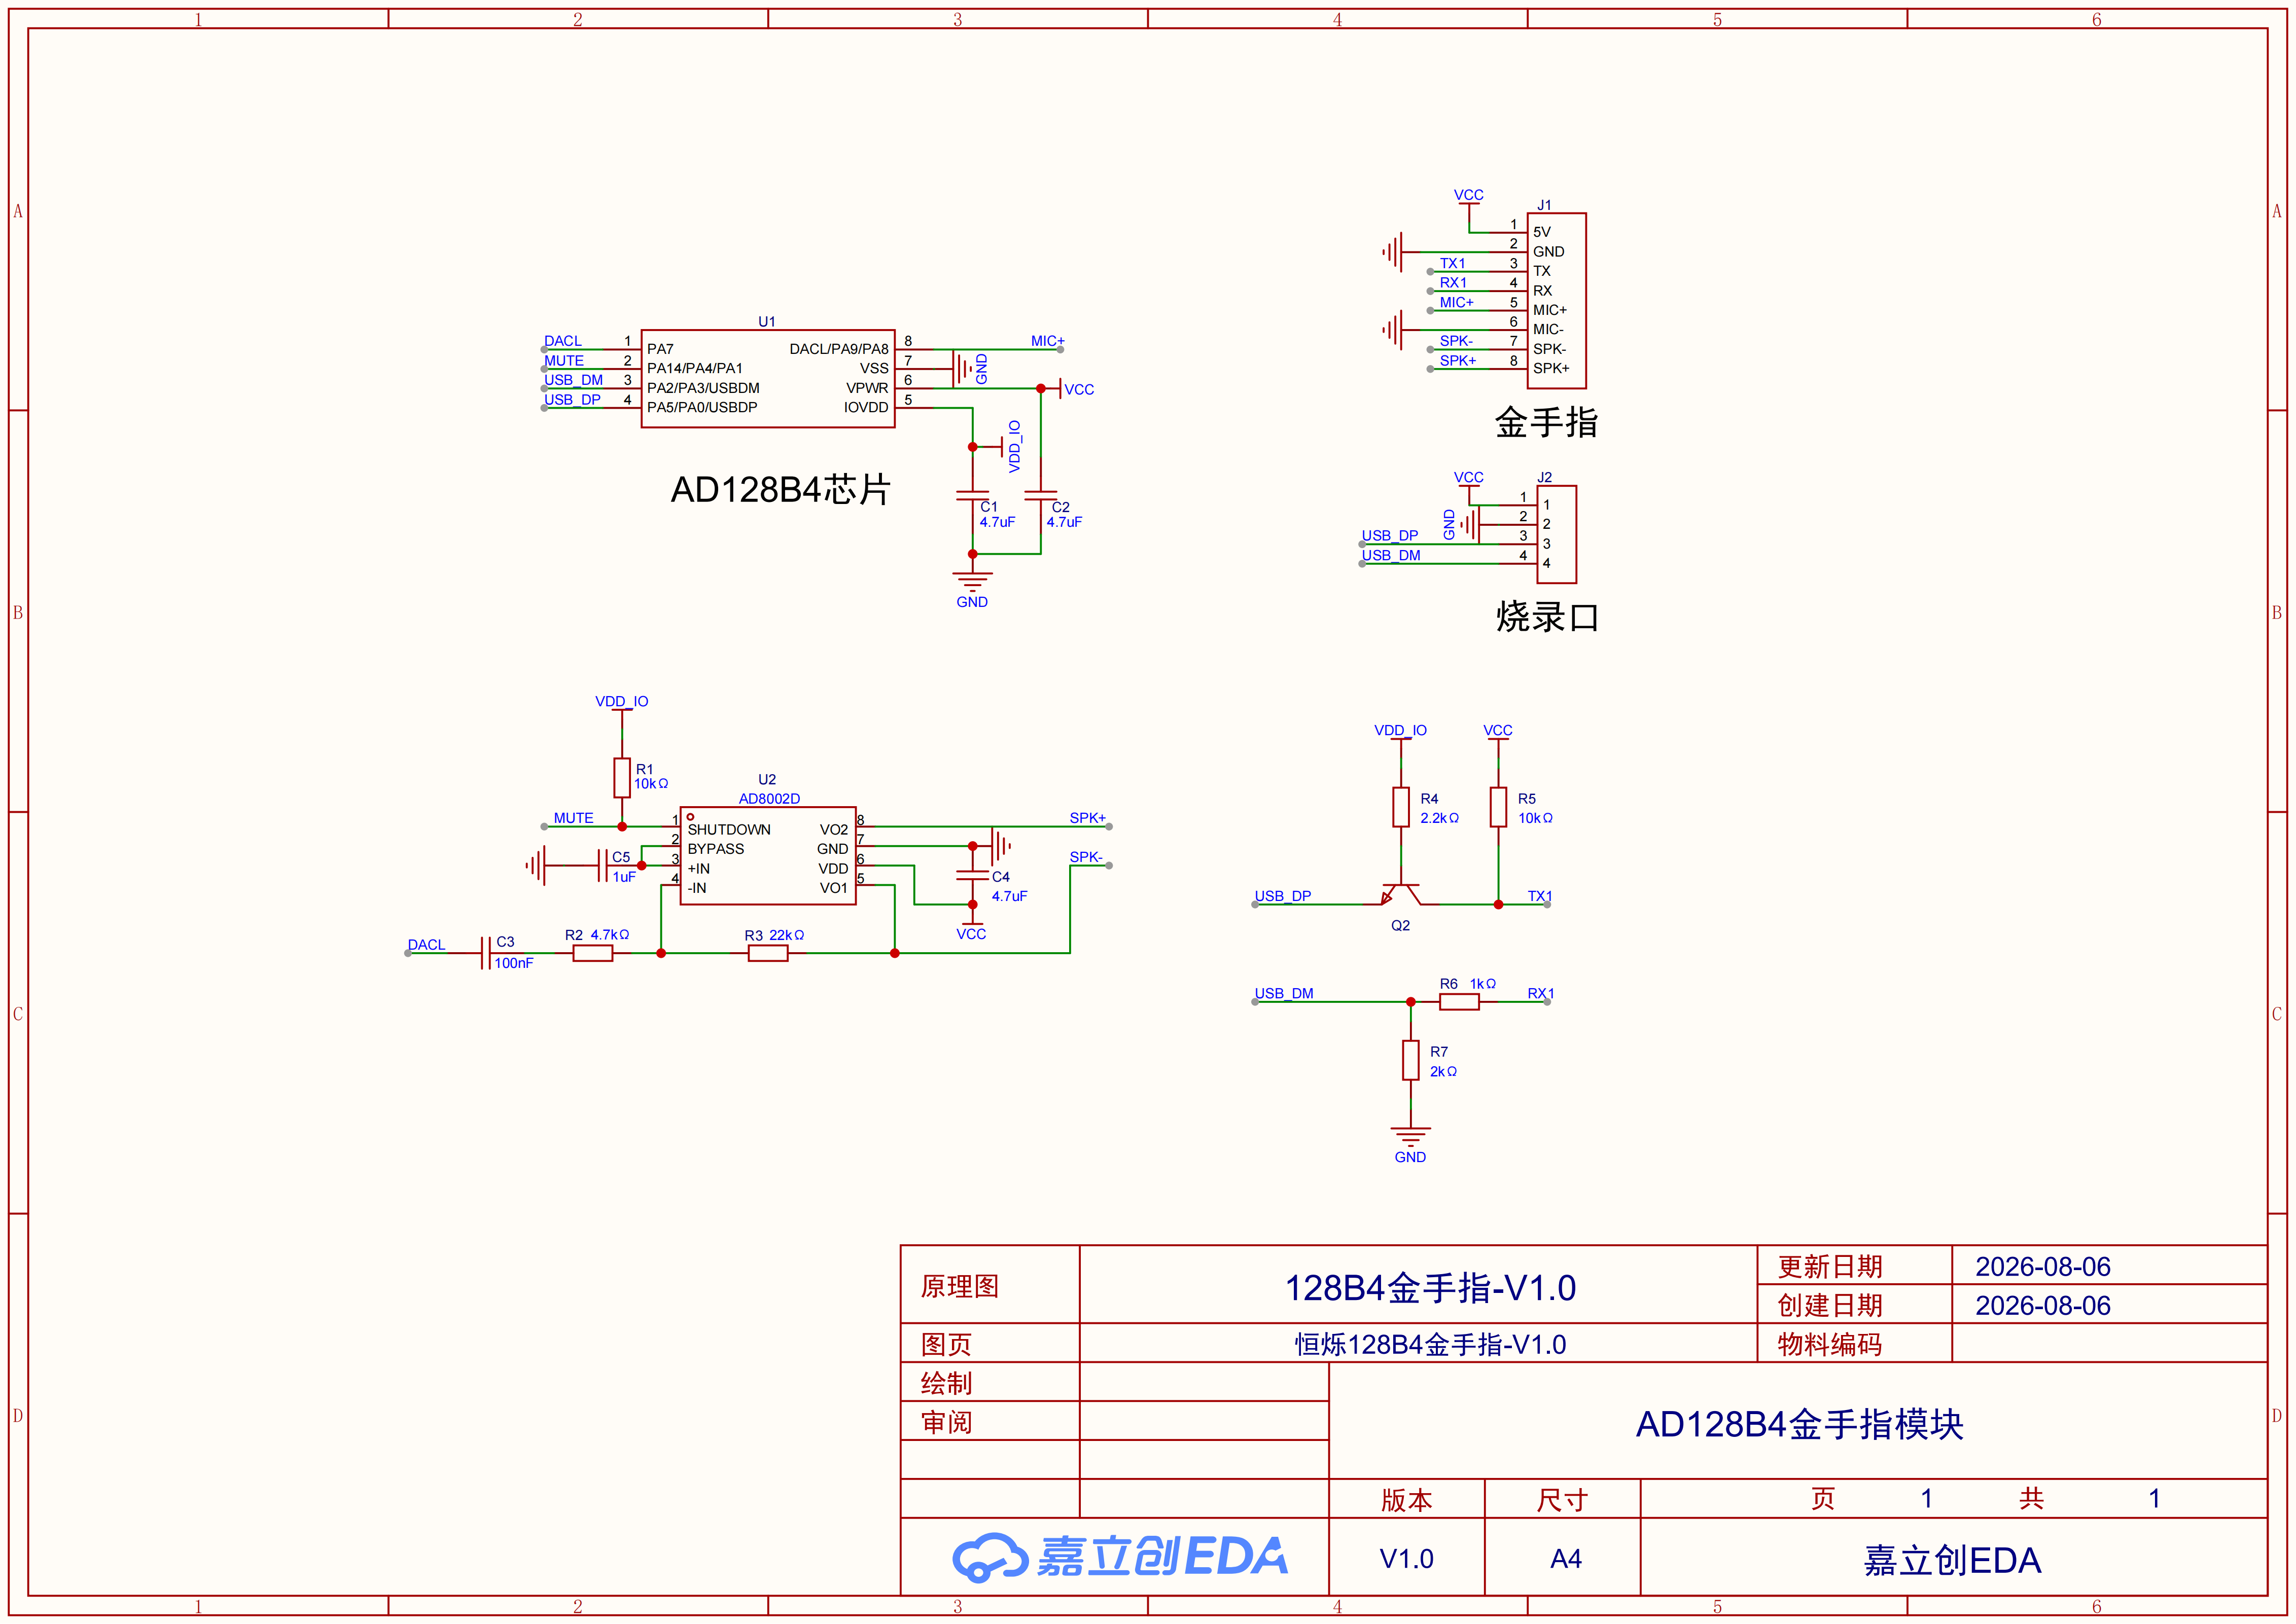The image size is (2296, 1624).
Task: Click the date next to '创建日期'
Action: pyautogui.click(x=2043, y=1306)
